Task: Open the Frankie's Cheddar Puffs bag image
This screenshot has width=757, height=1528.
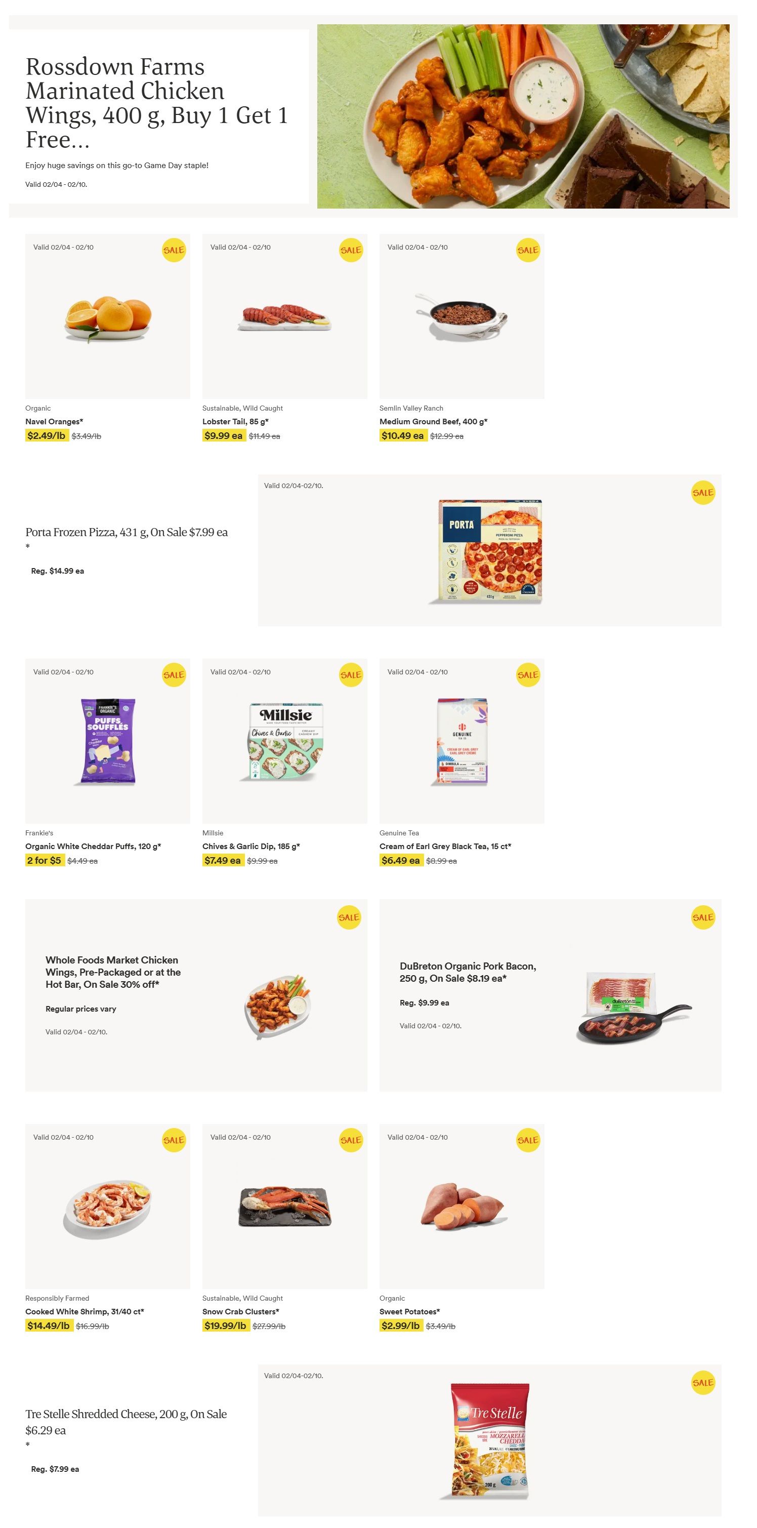Action: (x=108, y=741)
